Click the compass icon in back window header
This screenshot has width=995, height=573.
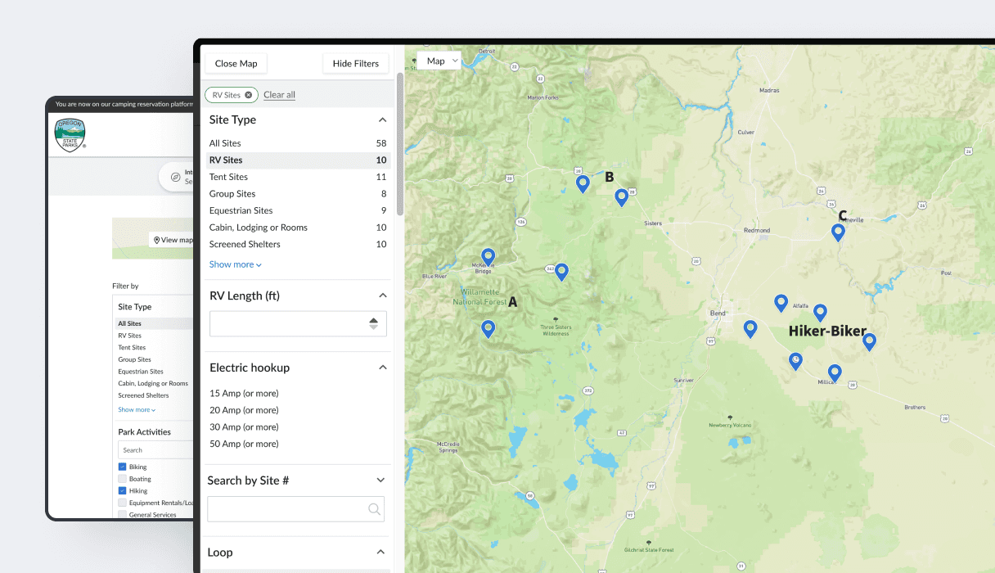(175, 177)
